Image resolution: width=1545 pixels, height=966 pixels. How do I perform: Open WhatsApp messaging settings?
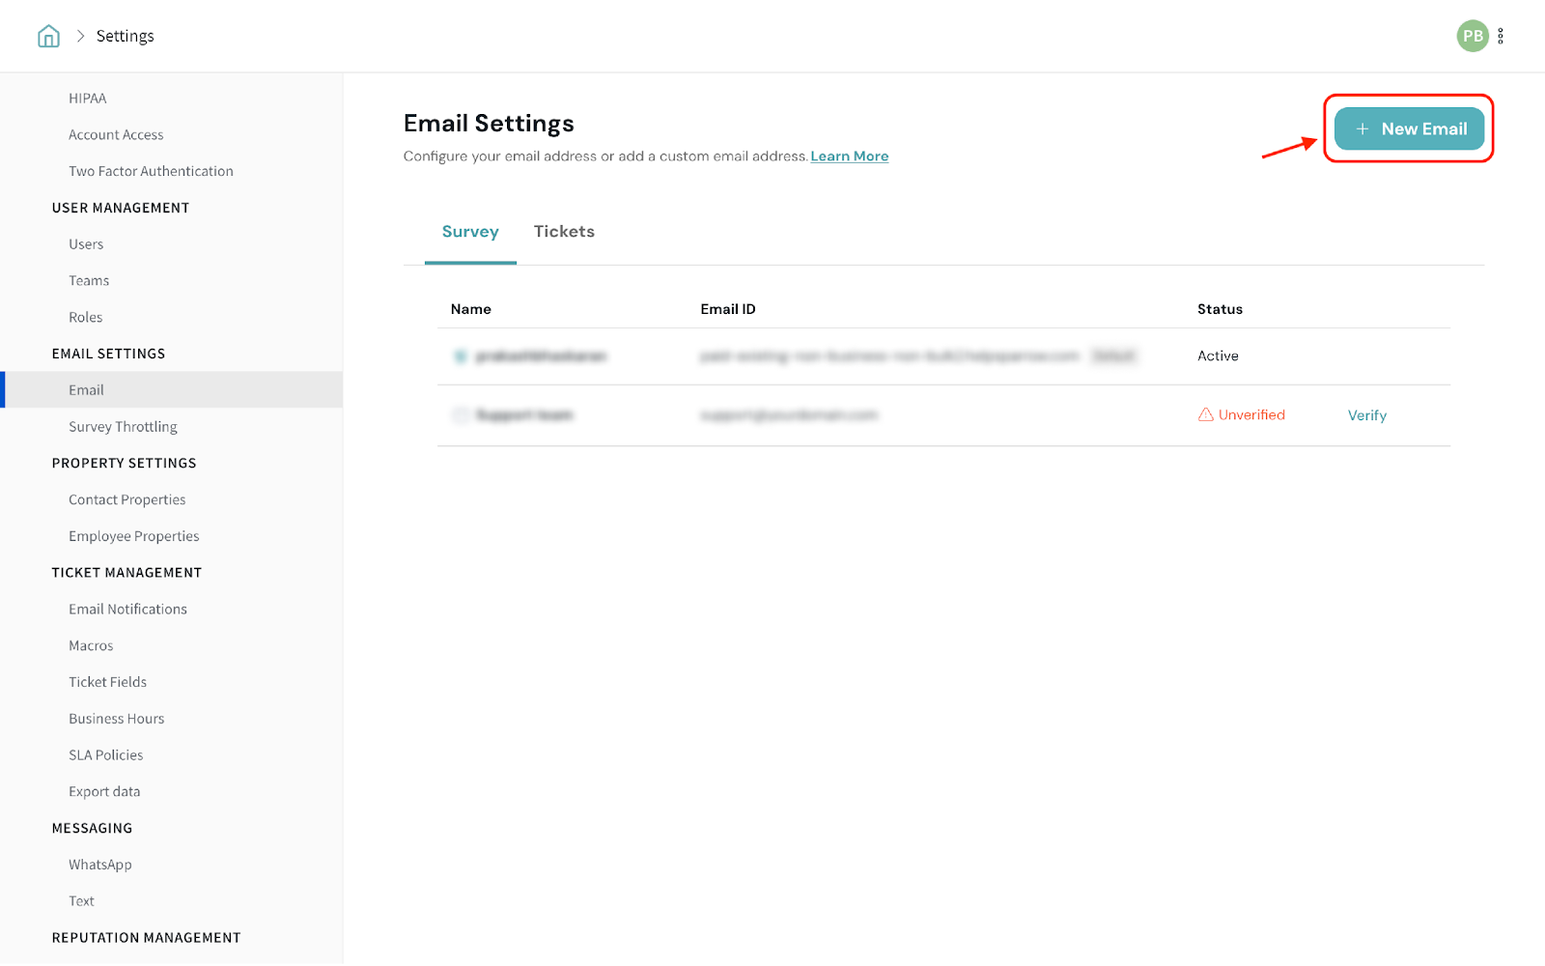(x=99, y=865)
